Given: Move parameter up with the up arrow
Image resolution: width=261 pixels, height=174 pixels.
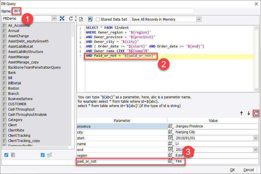Looking at the screenshot, I should coord(241,113).
